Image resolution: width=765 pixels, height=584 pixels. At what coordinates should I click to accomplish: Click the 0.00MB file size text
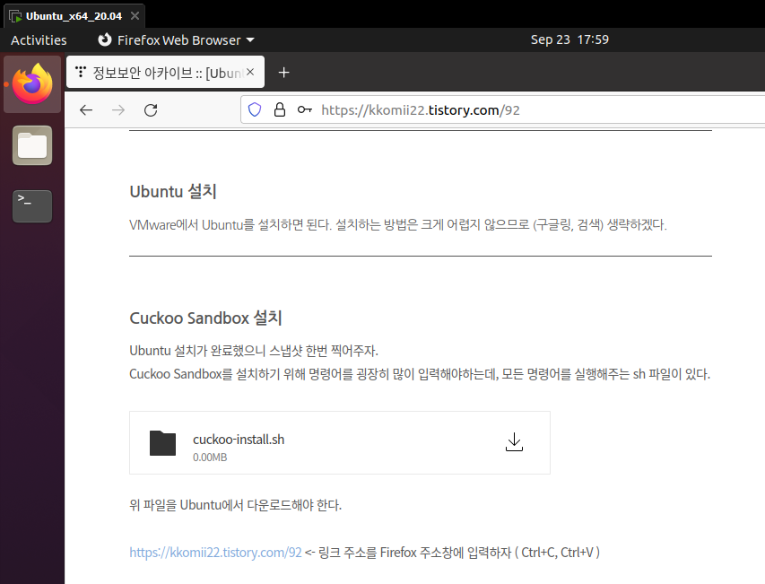210,458
